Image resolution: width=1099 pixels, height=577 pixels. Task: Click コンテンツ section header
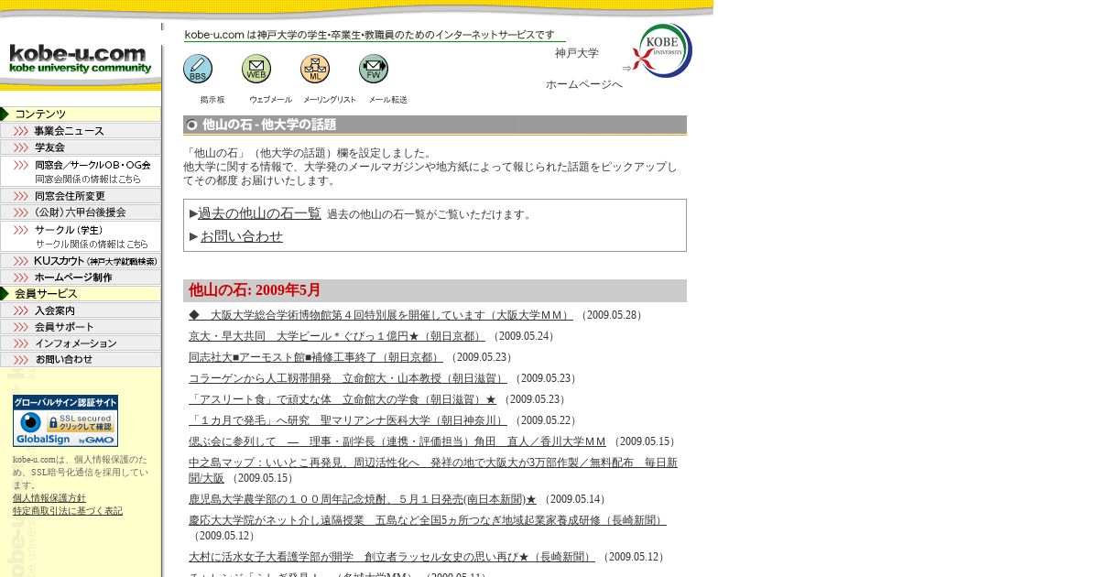81,114
